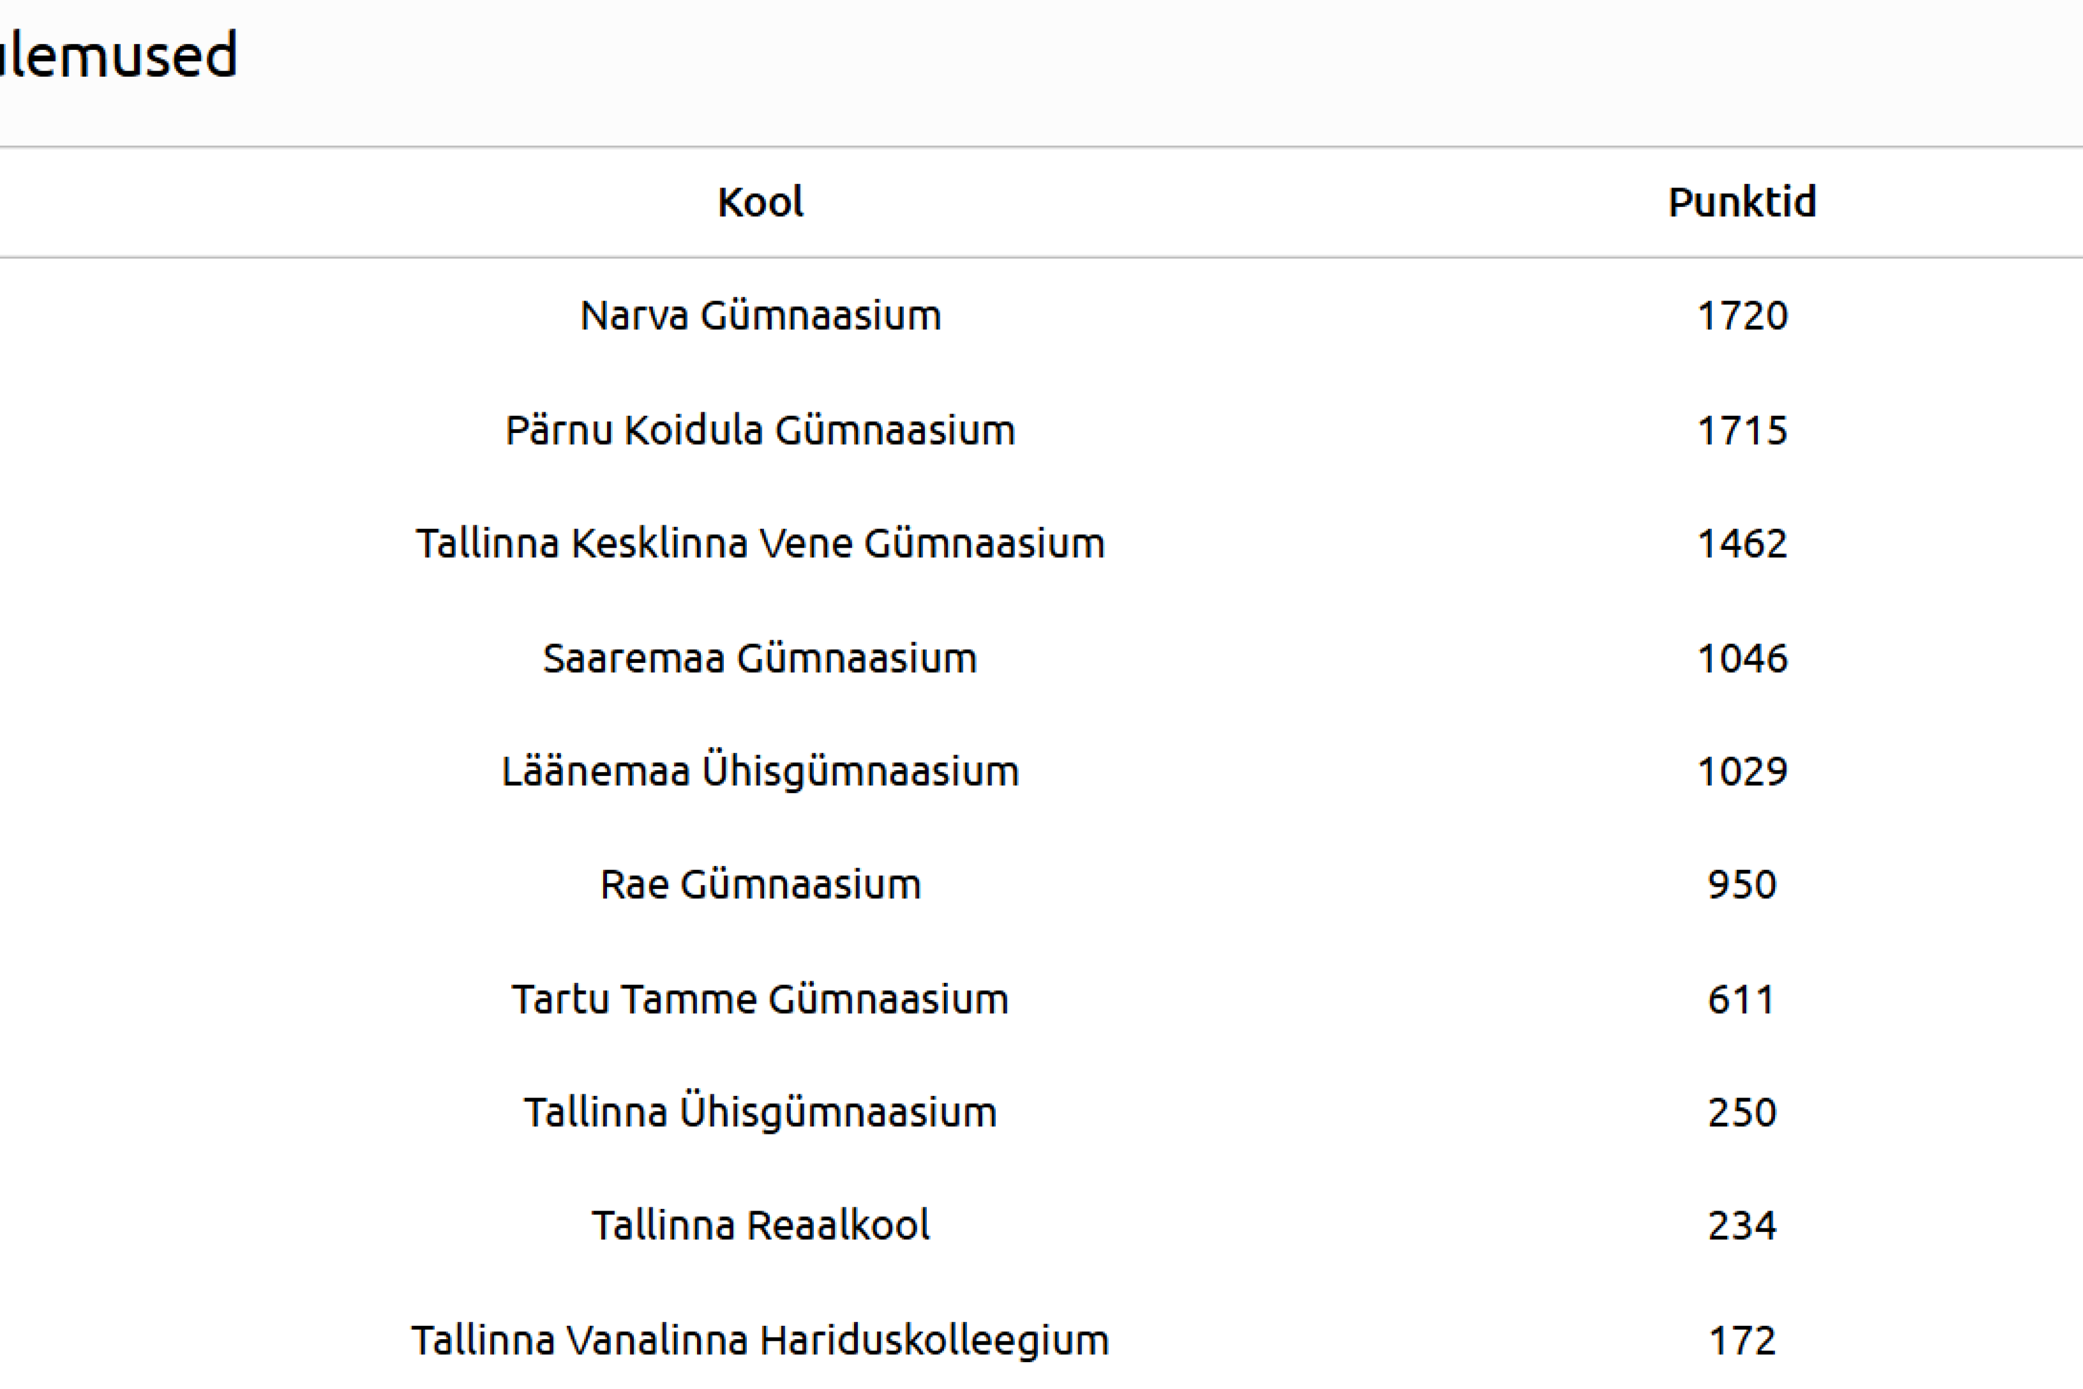Click the score 1462
This screenshot has height=1389, width=2083.
pyautogui.click(x=1741, y=544)
